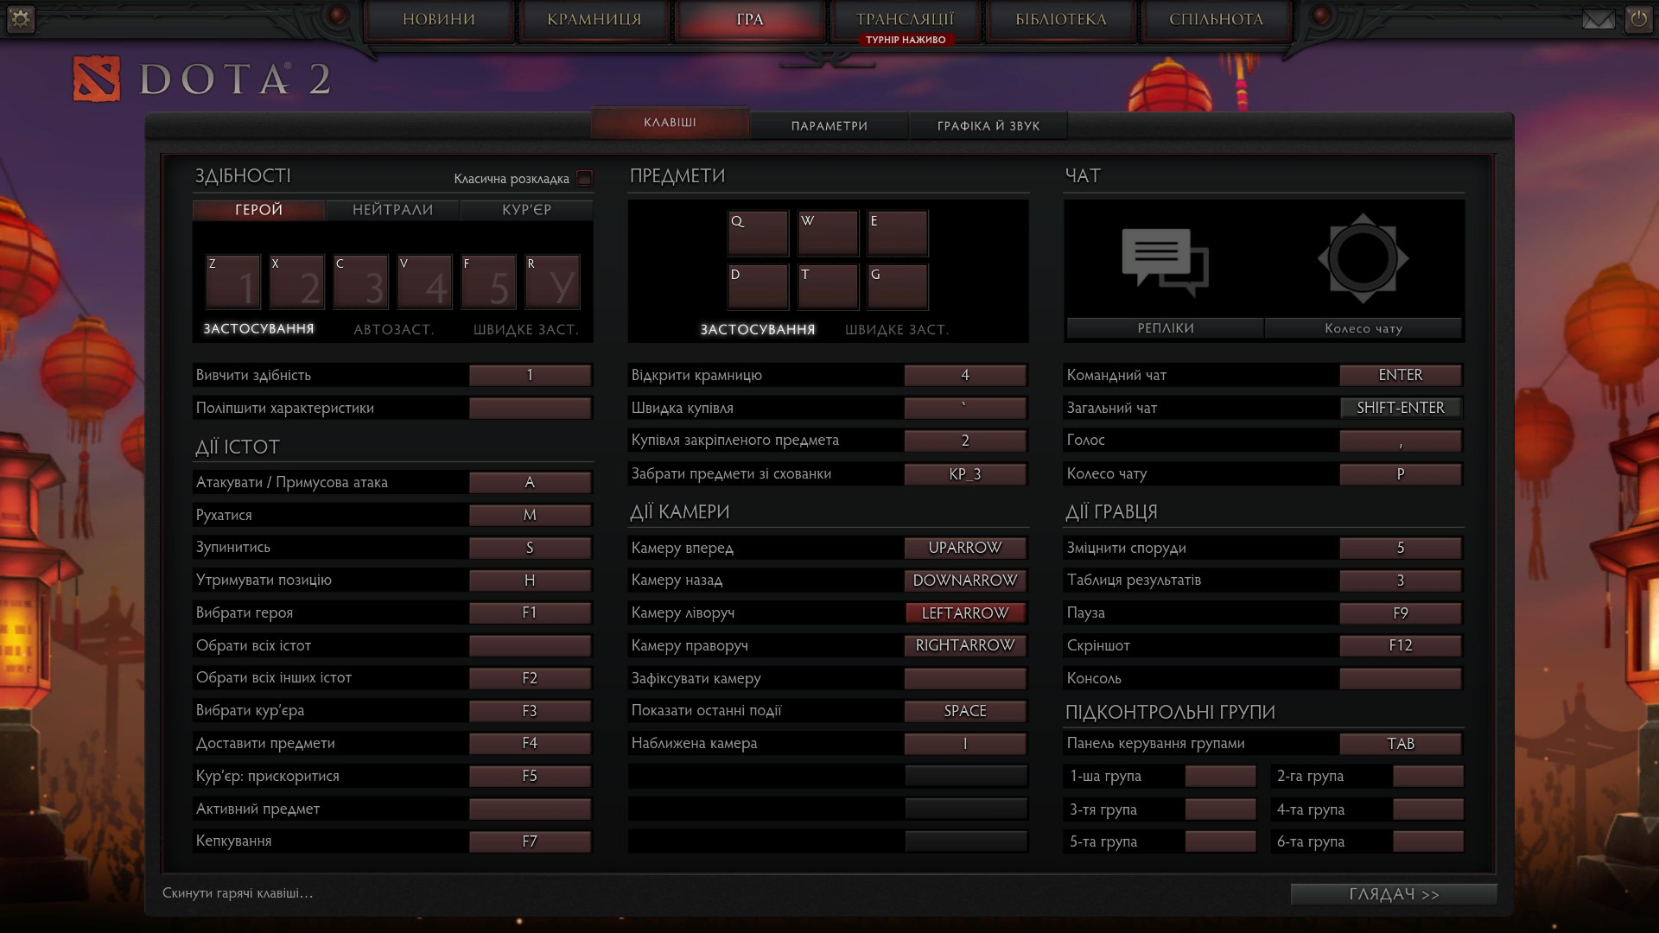This screenshot has height=933, width=1659.
Task: Choose abilities АВТОЗАСТ. mode
Action: (394, 329)
